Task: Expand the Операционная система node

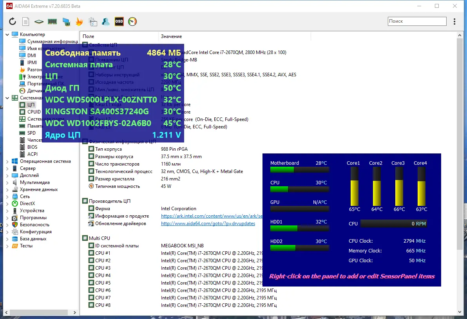Action: pyautogui.click(x=7, y=161)
